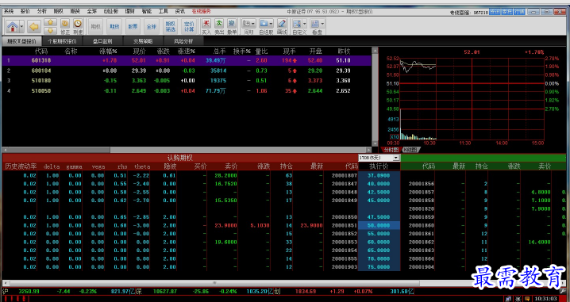Viewport: 570px width, 302px height.
Task: Click the 全球 market button
Action: pos(151,26)
